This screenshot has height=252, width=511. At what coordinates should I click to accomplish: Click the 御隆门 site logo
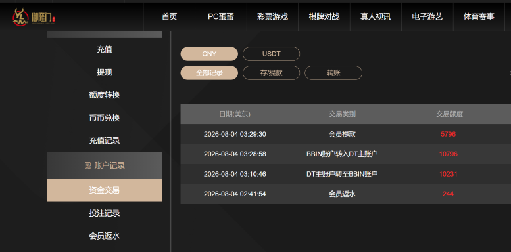tap(34, 17)
